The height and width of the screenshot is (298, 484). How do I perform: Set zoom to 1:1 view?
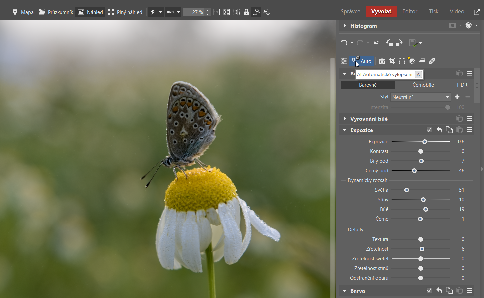(216, 12)
